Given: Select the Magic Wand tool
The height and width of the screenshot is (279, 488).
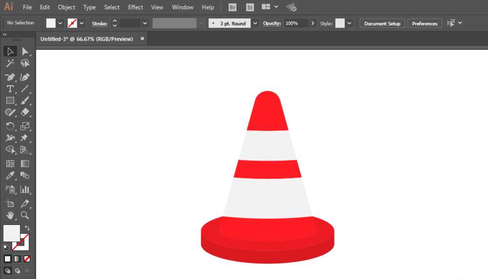Looking at the screenshot, I should pyautogui.click(x=10, y=63).
